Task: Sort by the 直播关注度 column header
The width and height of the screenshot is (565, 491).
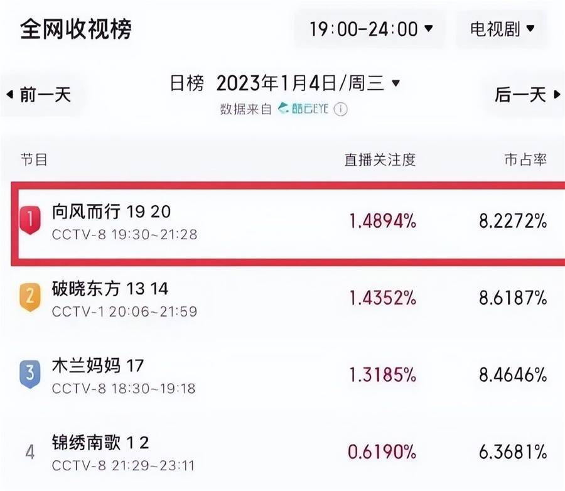Action: pyautogui.click(x=380, y=159)
